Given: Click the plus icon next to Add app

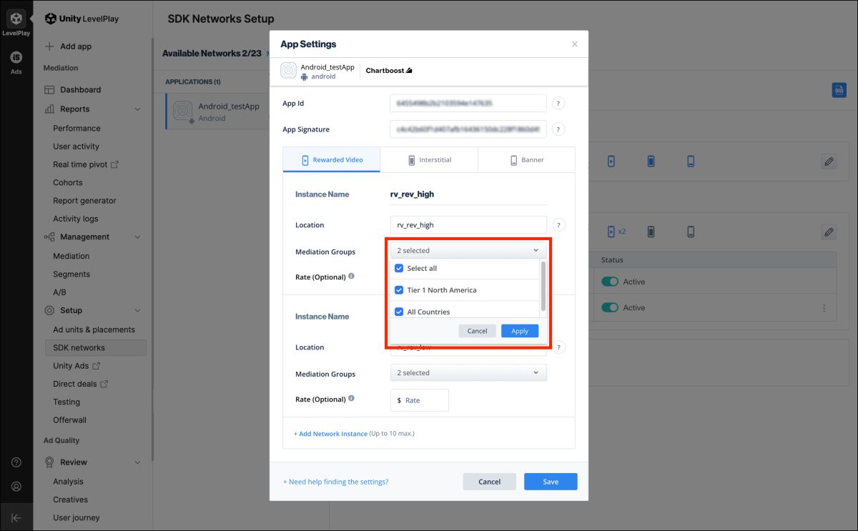Looking at the screenshot, I should point(49,46).
